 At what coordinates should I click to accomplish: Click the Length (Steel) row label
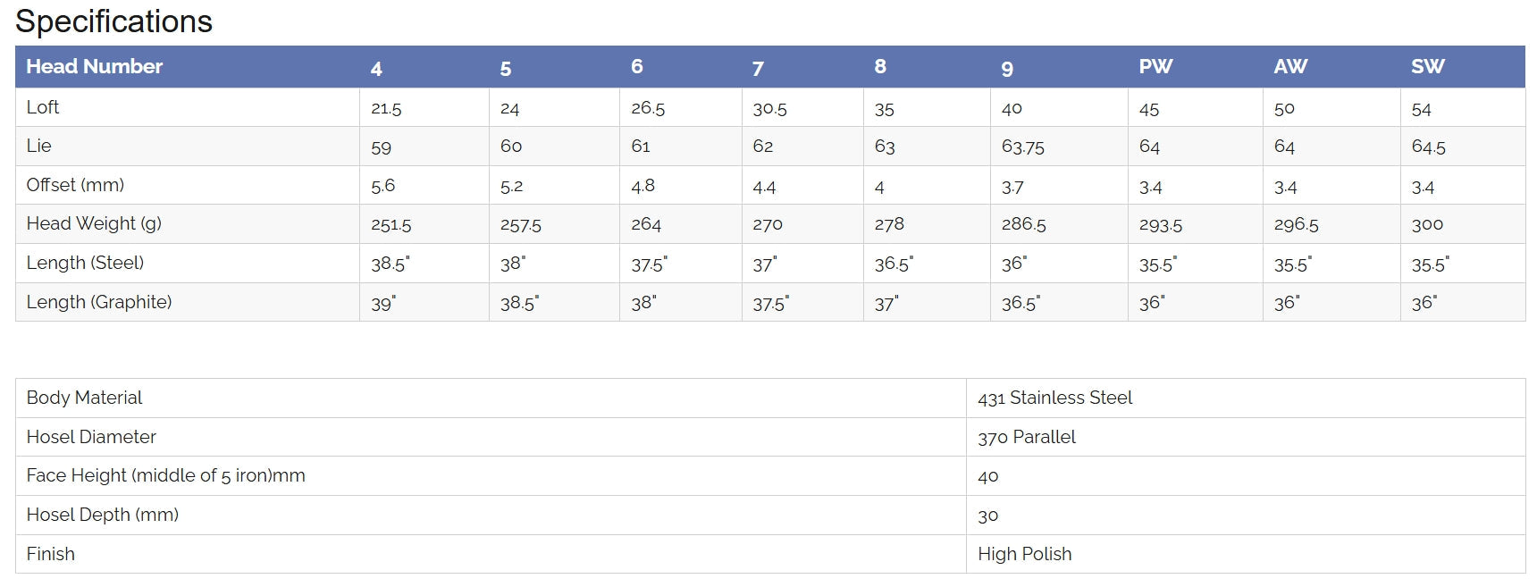(x=85, y=263)
